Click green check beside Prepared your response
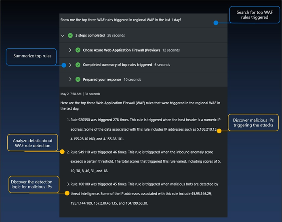 click(x=78, y=79)
